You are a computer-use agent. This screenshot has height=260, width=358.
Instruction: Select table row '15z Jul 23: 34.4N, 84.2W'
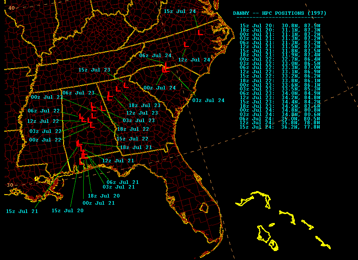tap(280, 102)
